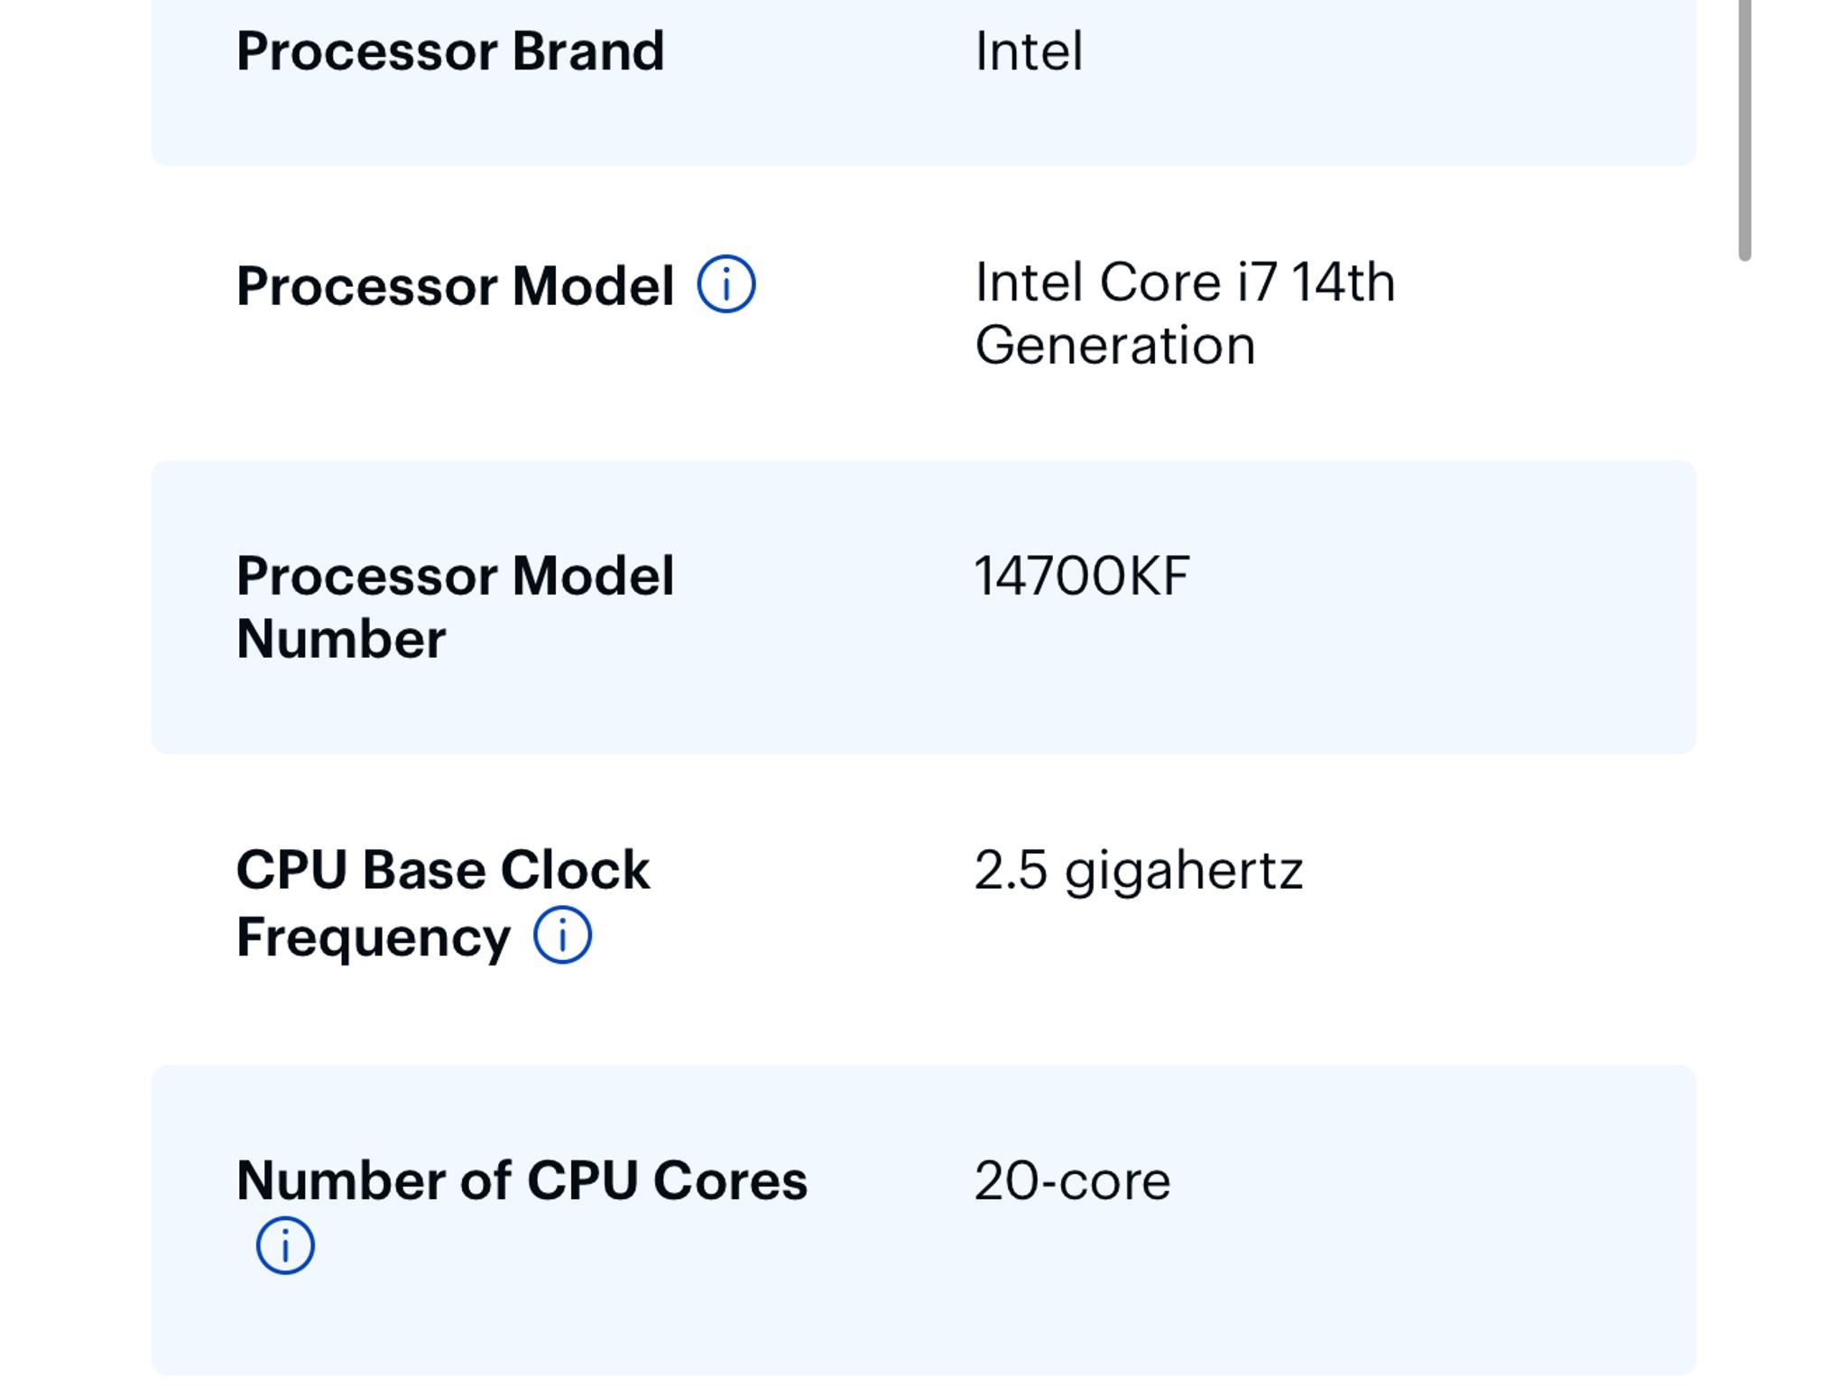Select the Intel brand value
This screenshot has width=1848, height=1386.
(x=1029, y=51)
